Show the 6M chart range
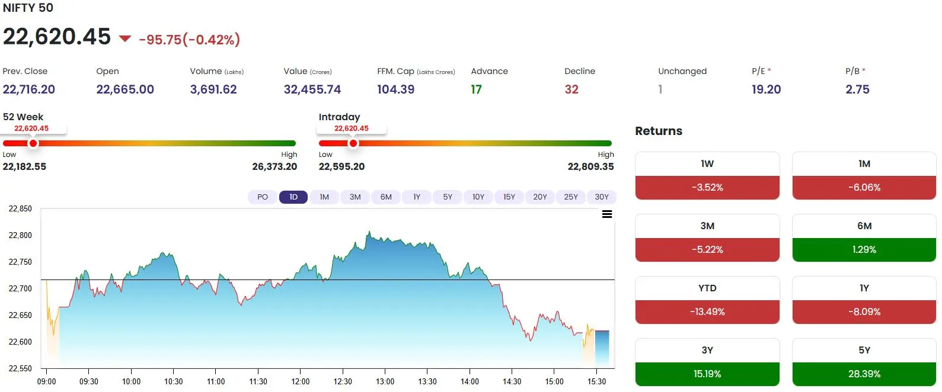The width and height of the screenshot is (942, 392). coord(386,197)
